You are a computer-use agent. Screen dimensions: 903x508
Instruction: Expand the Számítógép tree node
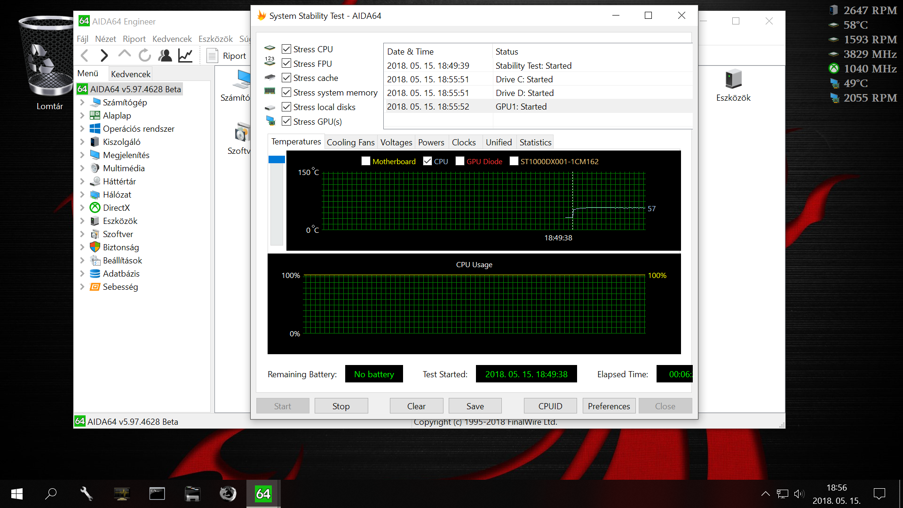pos(82,102)
